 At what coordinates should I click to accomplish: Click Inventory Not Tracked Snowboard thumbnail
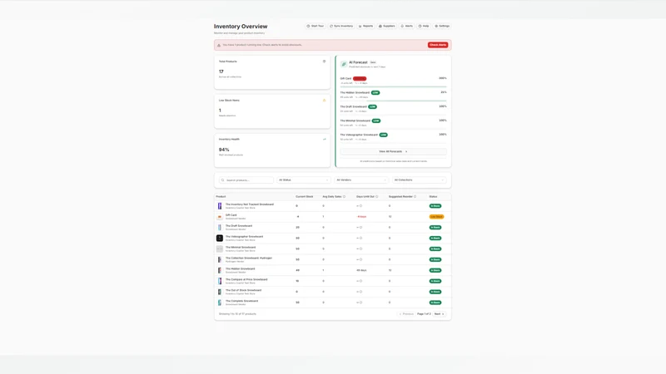220,206
